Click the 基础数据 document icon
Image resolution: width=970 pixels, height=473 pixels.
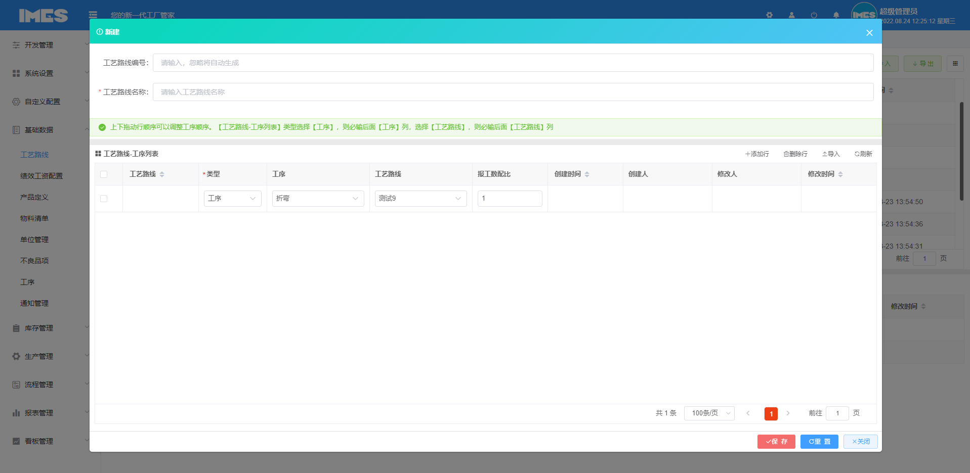(x=16, y=130)
